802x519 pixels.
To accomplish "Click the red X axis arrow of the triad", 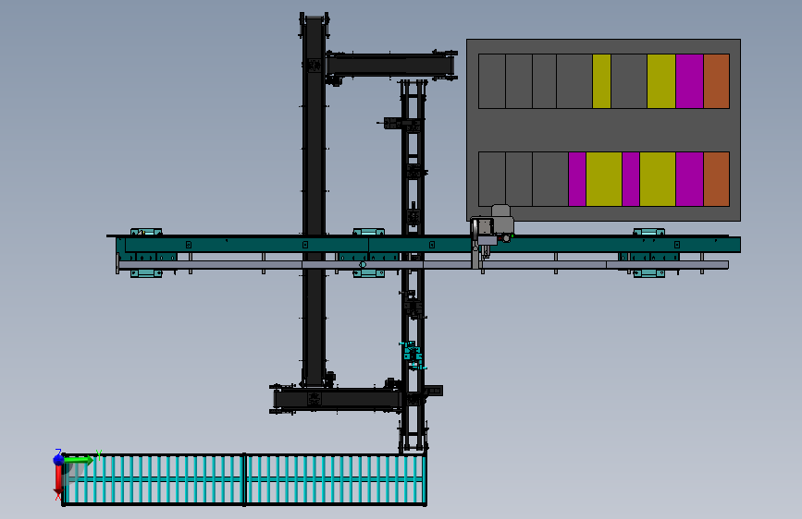I will [x=59, y=480].
